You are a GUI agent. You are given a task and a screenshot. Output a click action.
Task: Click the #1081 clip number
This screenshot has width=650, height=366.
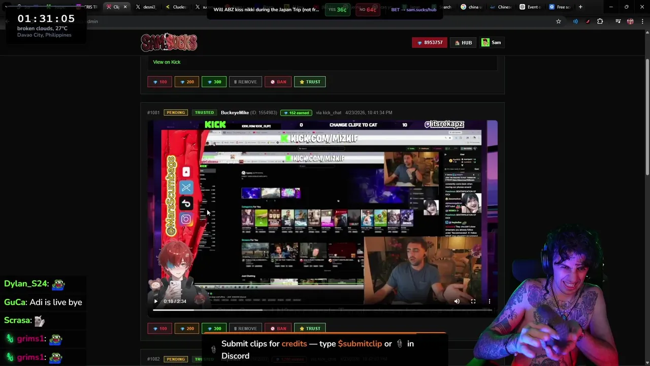(x=153, y=112)
